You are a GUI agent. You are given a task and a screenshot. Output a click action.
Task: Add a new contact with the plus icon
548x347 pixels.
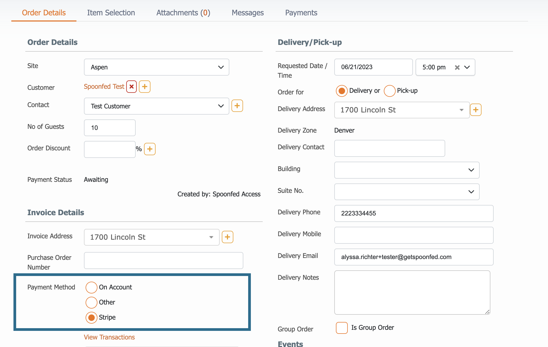click(x=237, y=106)
